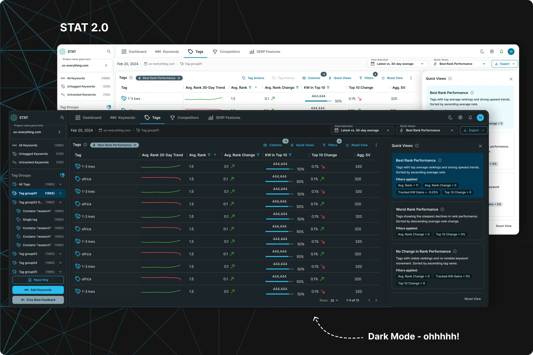Click Avg. Rank filter icon in dark table

coord(209,155)
